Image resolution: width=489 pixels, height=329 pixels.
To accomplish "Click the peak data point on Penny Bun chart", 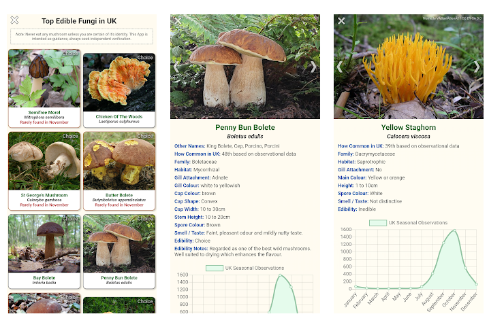I will pyautogui.click(x=280, y=275).
